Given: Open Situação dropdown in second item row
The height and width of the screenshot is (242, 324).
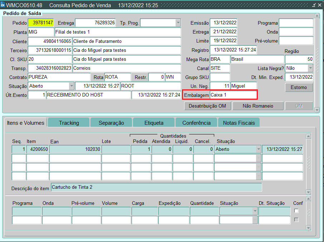Looking at the screenshot, I should pyautogui.click(x=258, y=158).
